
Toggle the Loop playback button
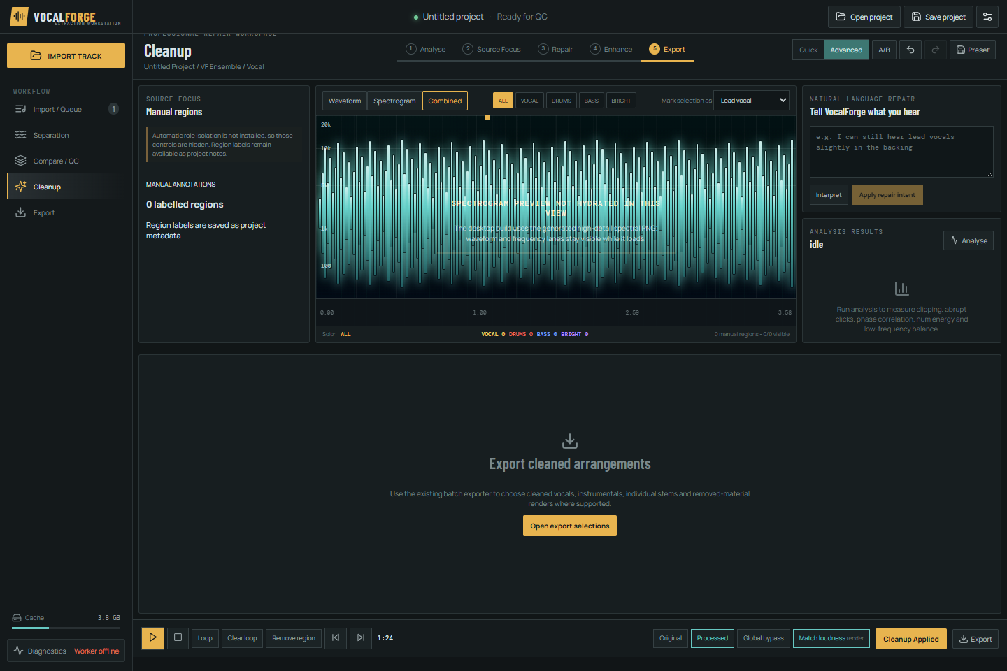click(x=205, y=638)
